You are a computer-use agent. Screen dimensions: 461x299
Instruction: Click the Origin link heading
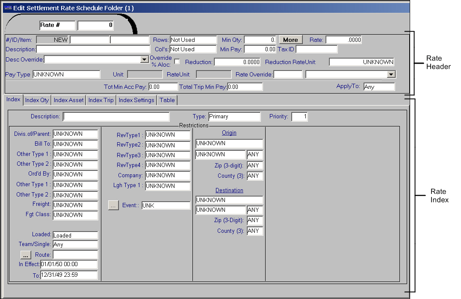pos(229,133)
